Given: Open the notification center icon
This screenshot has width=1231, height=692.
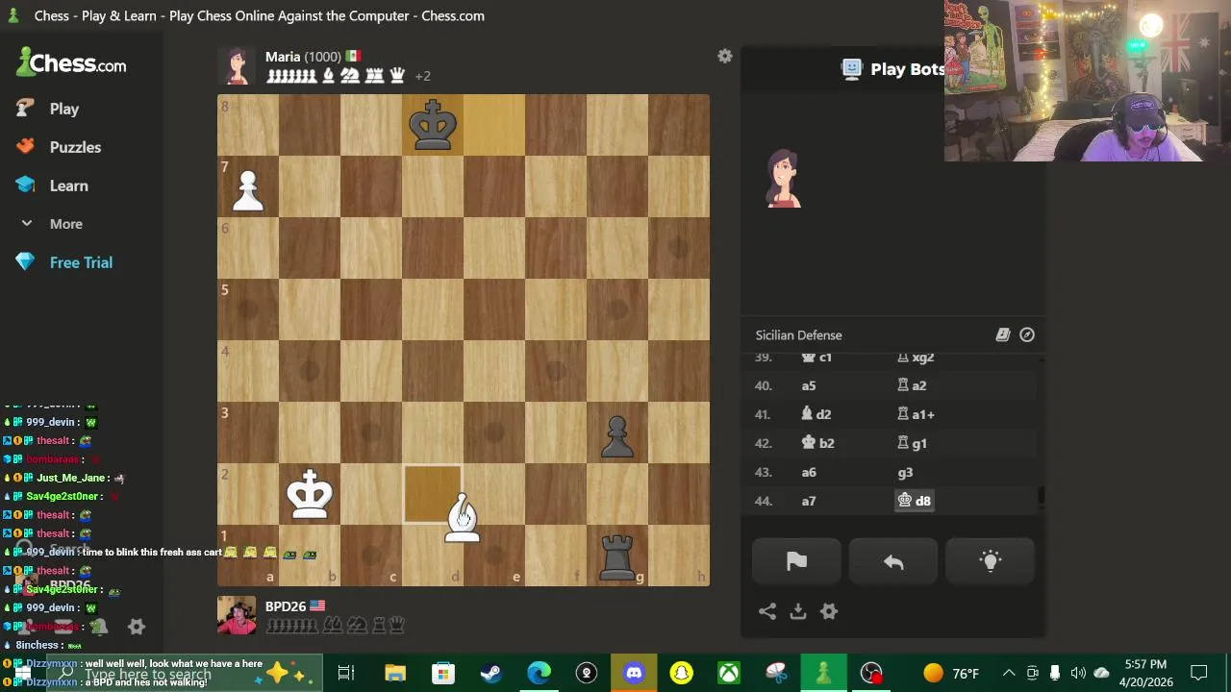Looking at the screenshot, I should (x=1198, y=673).
